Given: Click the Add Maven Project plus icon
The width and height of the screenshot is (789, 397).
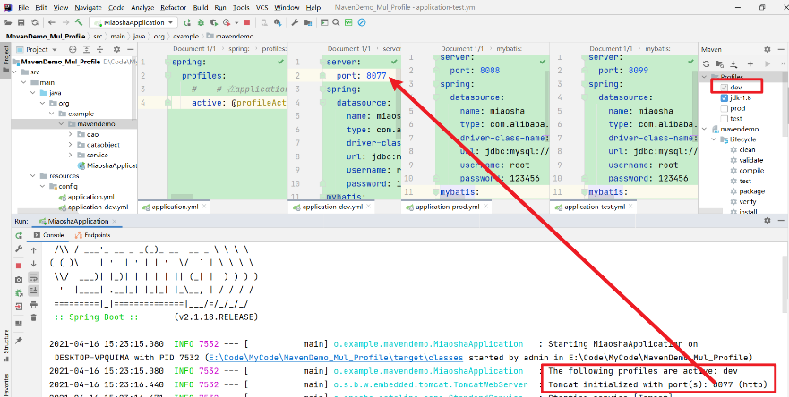Looking at the screenshot, I should pos(750,63).
